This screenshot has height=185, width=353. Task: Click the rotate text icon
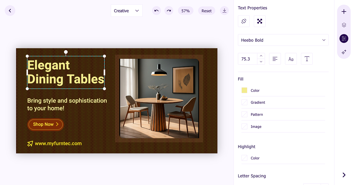coord(244,21)
